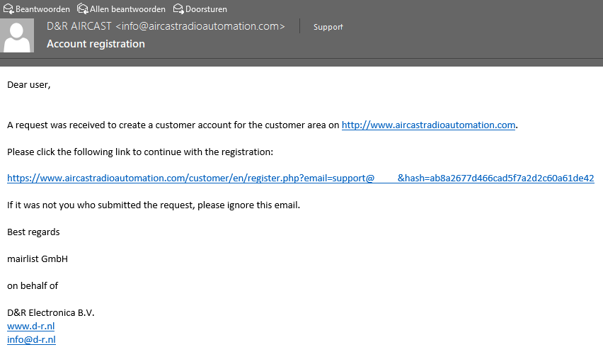Click the Beantwoorden reply envelope icon
603x352 pixels.
tap(8, 9)
